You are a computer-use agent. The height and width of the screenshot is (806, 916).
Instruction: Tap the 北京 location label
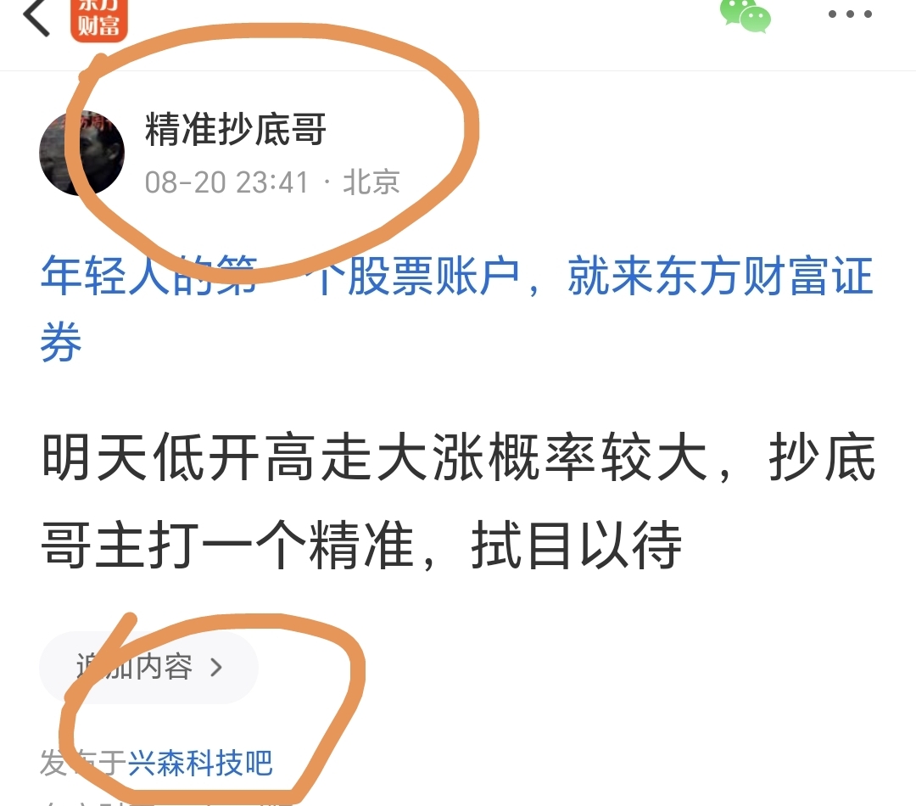(x=371, y=182)
